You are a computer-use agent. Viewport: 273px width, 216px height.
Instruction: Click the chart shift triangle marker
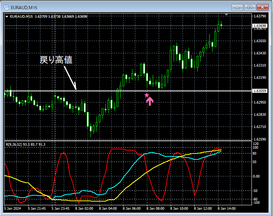click(x=226, y=14)
